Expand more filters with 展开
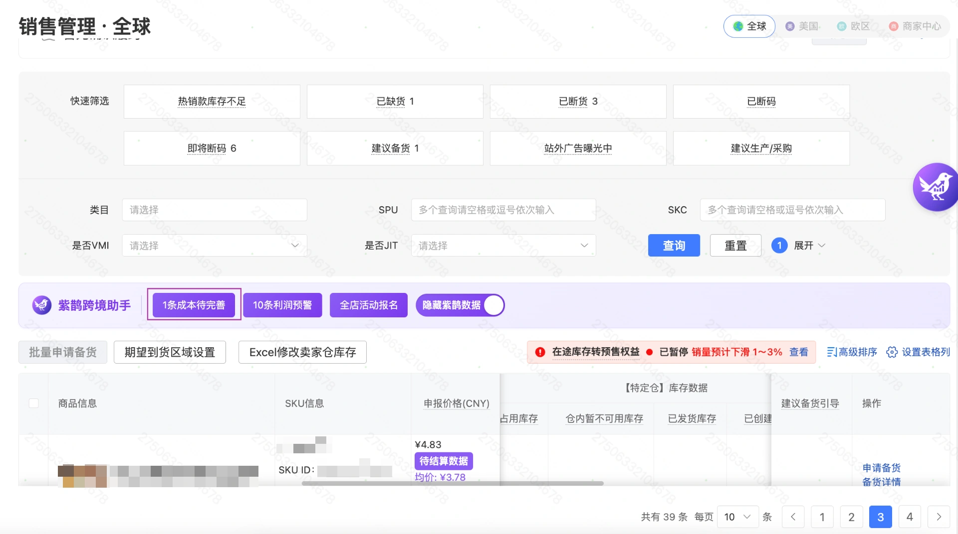This screenshot has height=534, width=958. click(809, 246)
